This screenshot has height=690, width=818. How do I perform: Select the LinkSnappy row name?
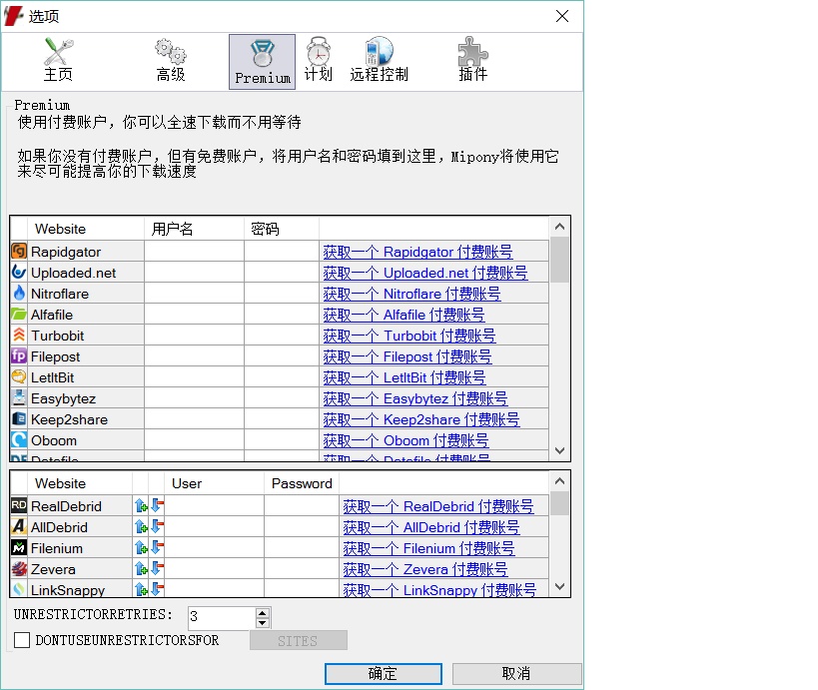tap(68, 590)
